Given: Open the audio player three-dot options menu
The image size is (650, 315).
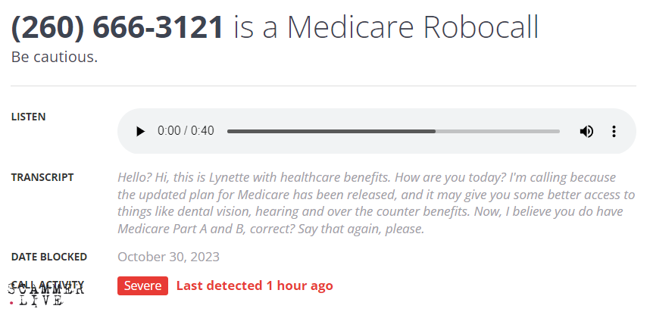Looking at the screenshot, I should click(x=614, y=131).
